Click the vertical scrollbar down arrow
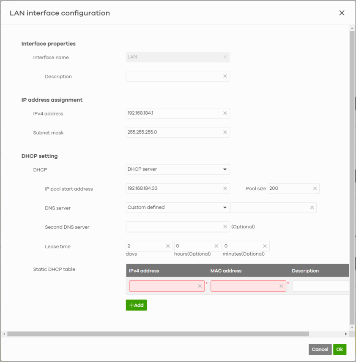This screenshot has width=356, height=362. pos(352,327)
